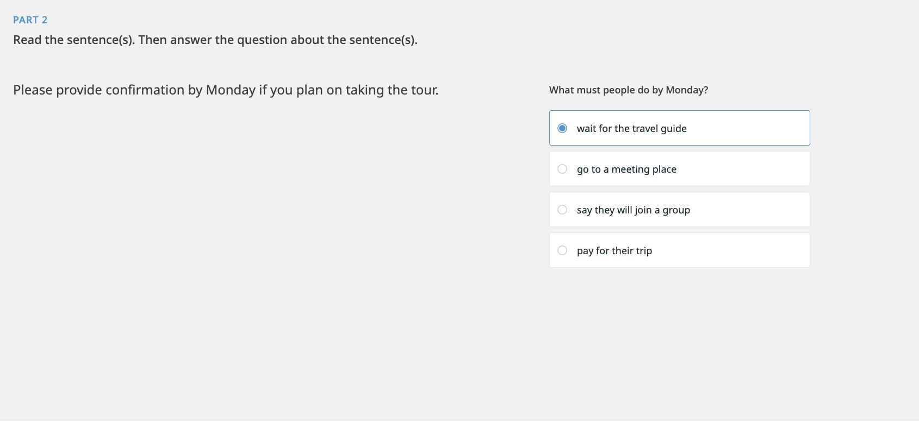Click the PART 2 heading
Viewport: 919px width, 422px height.
(31, 20)
